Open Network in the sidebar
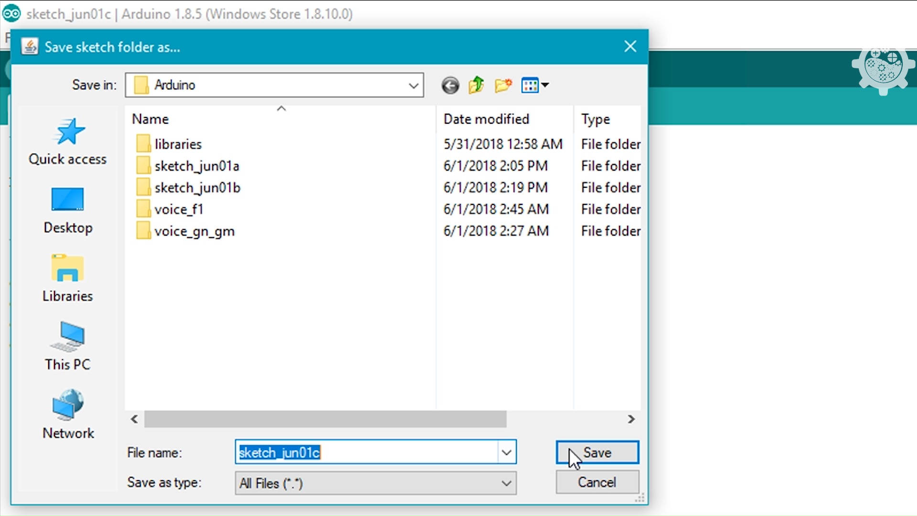Viewport: 917px width, 516px height. click(x=68, y=415)
